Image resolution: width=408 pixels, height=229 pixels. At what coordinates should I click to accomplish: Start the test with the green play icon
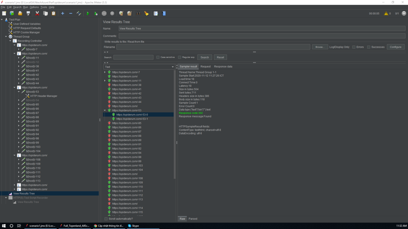(x=88, y=13)
